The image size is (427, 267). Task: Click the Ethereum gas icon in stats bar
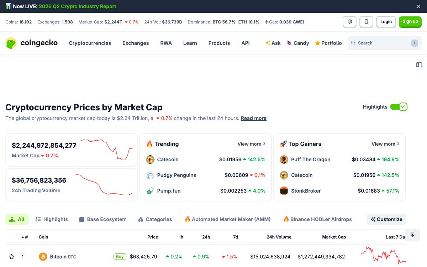tap(267, 22)
